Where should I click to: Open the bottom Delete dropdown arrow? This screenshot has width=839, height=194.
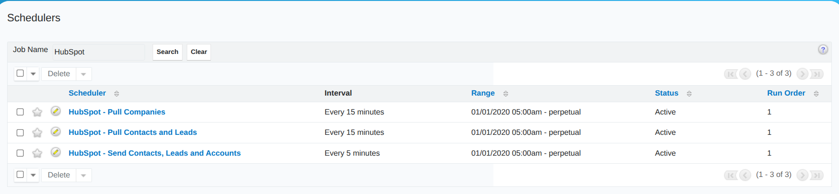tap(83, 175)
